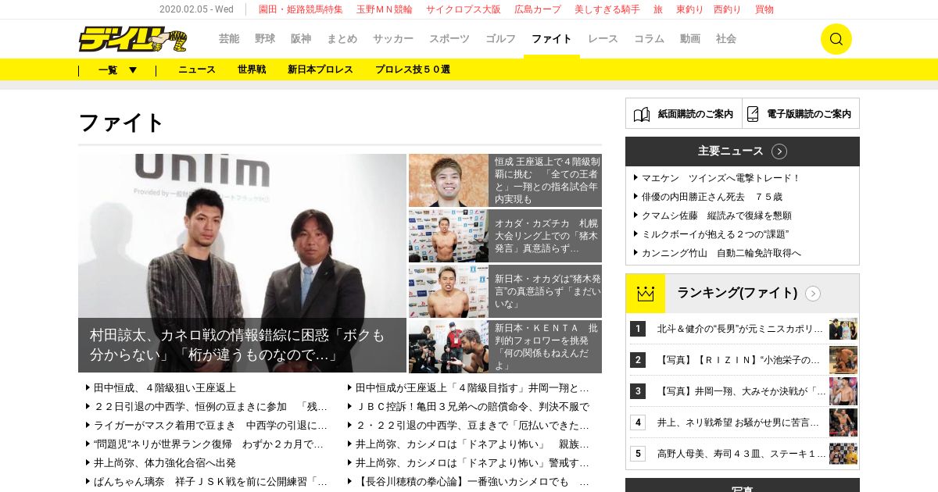The height and width of the screenshot is (492, 938).
Task: Click the circled arrow beside 主要ニュース
Action: pyautogui.click(x=779, y=152)
